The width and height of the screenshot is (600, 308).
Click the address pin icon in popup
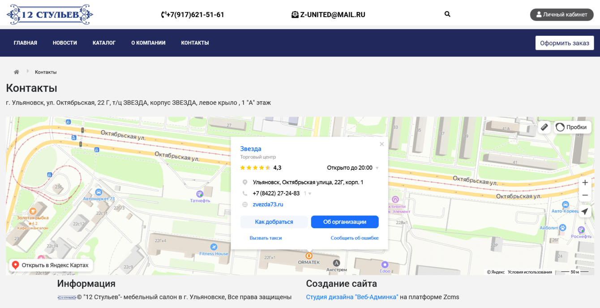click(245, 182)
